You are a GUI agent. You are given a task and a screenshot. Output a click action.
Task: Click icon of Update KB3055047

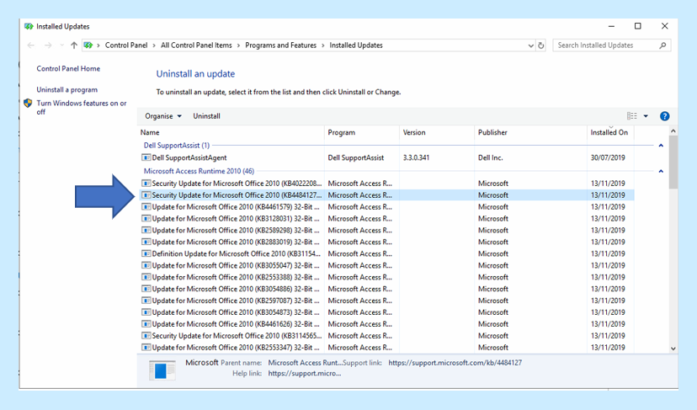146,265
